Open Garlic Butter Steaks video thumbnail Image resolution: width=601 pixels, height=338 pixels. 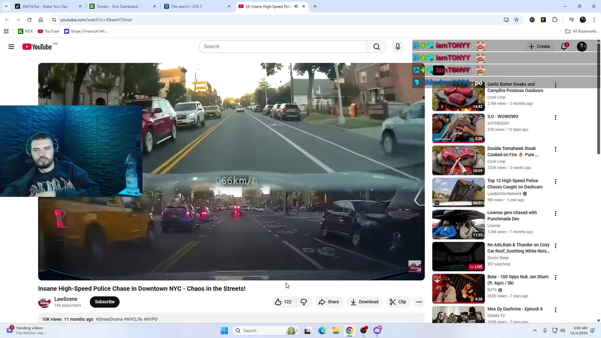[458, 97]
